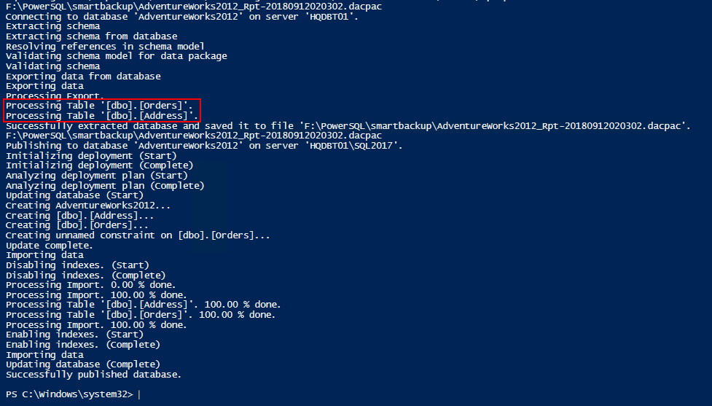Click the "Creating [dbo].[Orders]..." line
Screen dimensions: 712x406
coord(77,225)
